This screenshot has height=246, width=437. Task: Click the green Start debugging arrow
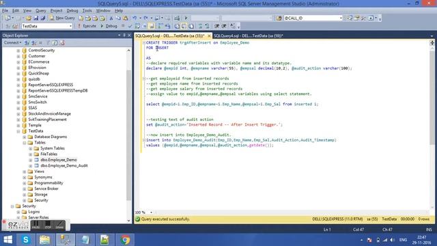[x=186, y=18]
